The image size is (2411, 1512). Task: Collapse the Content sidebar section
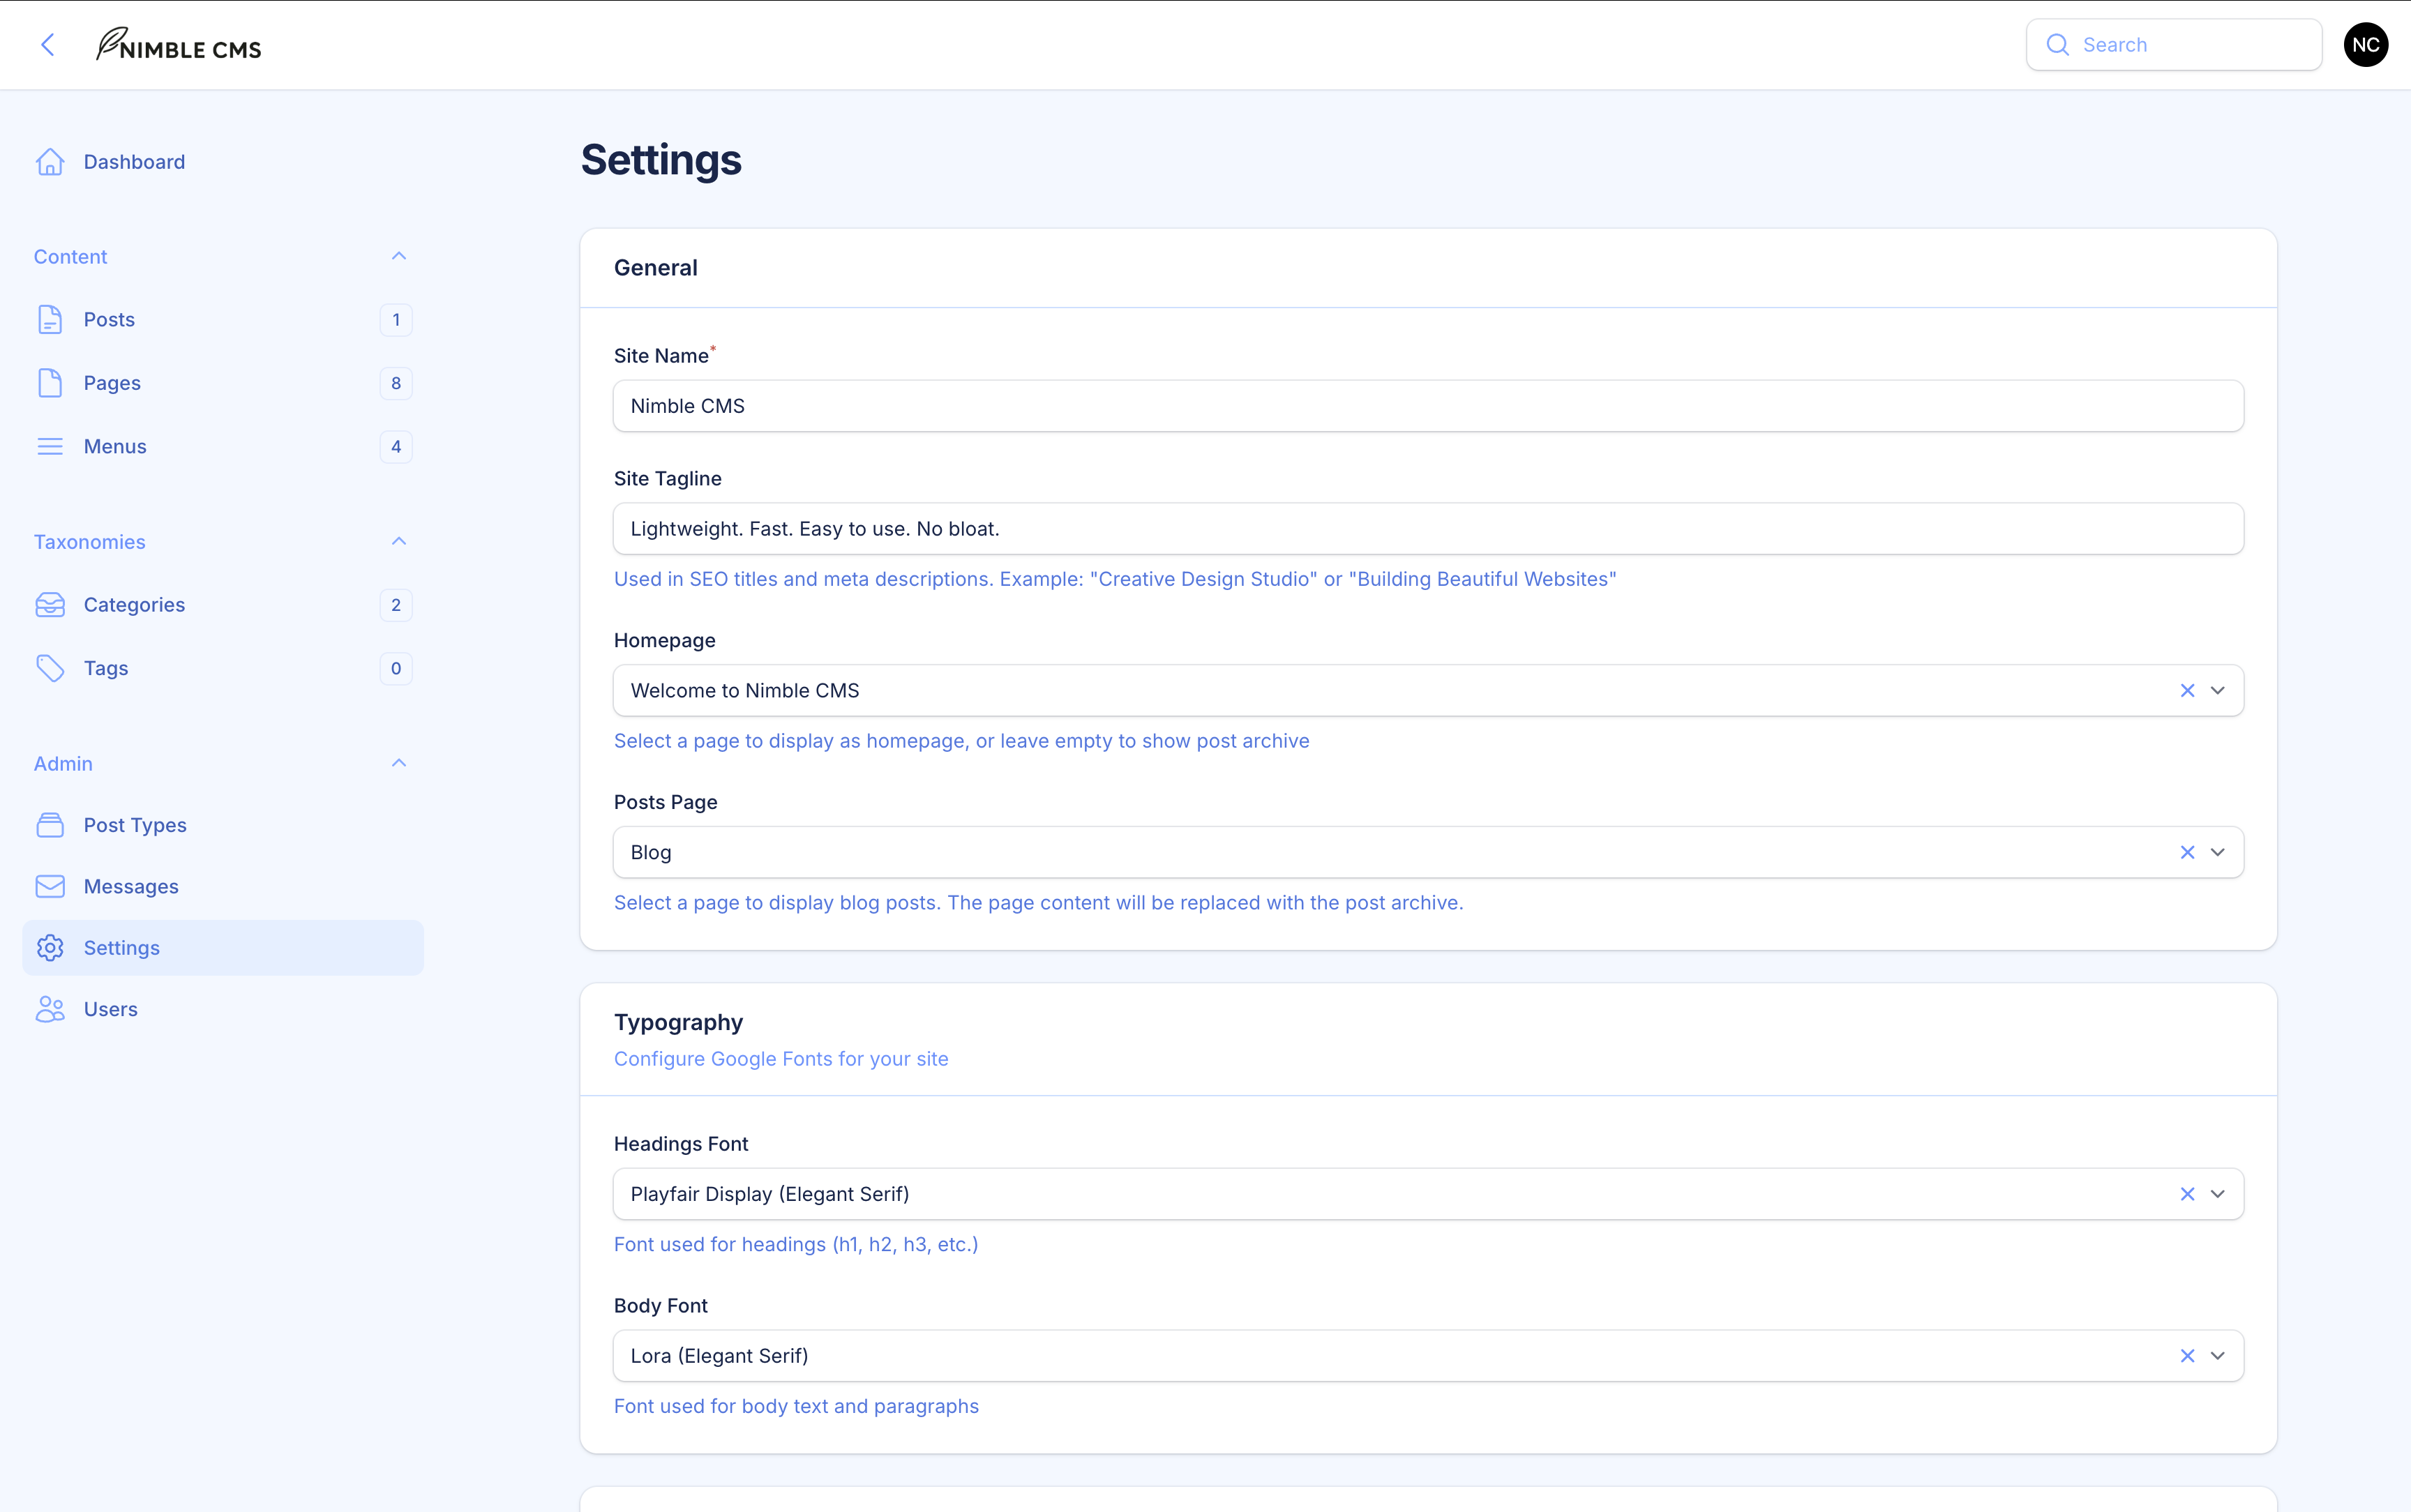pyautogui.click(x=399, y=257)
